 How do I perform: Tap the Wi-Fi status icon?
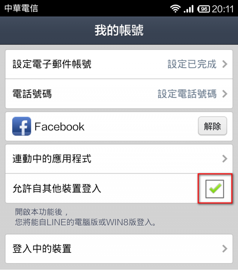[175, 9]
